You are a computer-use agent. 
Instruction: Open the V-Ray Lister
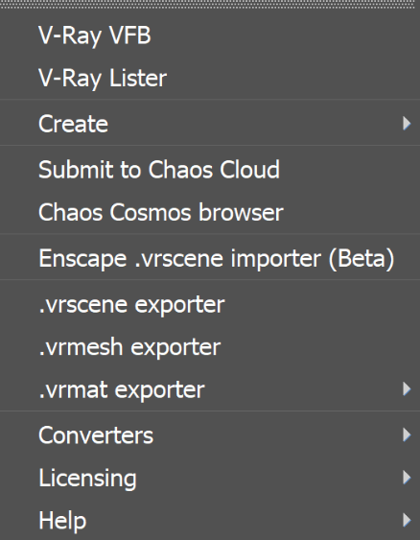[210, 78]
